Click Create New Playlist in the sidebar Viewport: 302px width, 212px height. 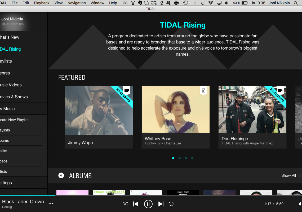(x=15, y=120)
